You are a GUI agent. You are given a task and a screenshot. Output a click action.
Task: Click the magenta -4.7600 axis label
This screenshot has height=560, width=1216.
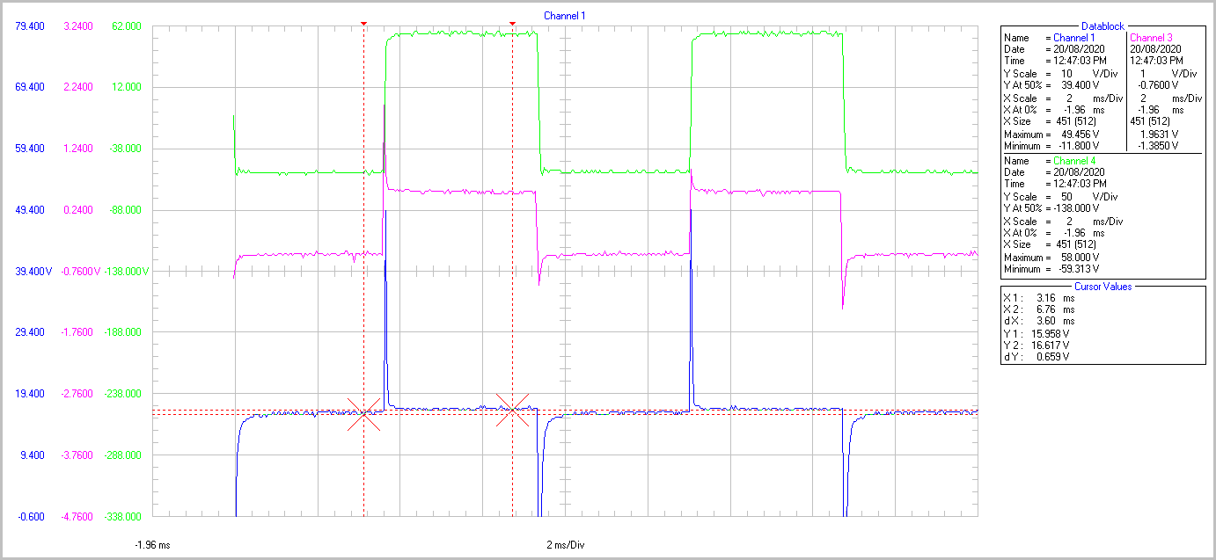click(x=77, y=516)
